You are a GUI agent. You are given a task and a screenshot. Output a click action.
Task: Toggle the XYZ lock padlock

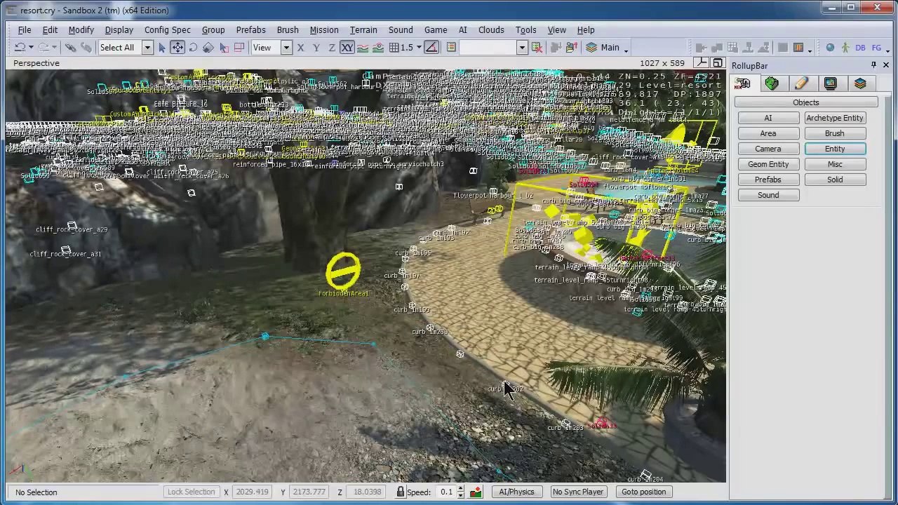pyautogui.click(x=400, y=492)
